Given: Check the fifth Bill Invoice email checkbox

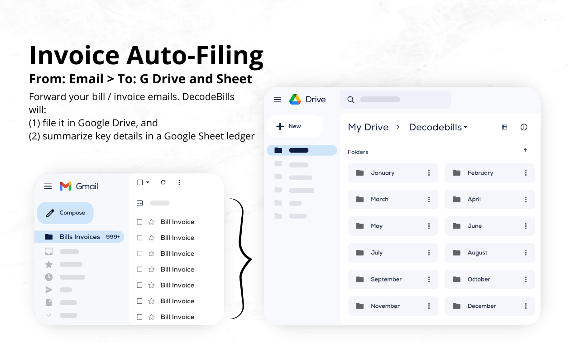Looking at the screenshot, I should [139, 285].
